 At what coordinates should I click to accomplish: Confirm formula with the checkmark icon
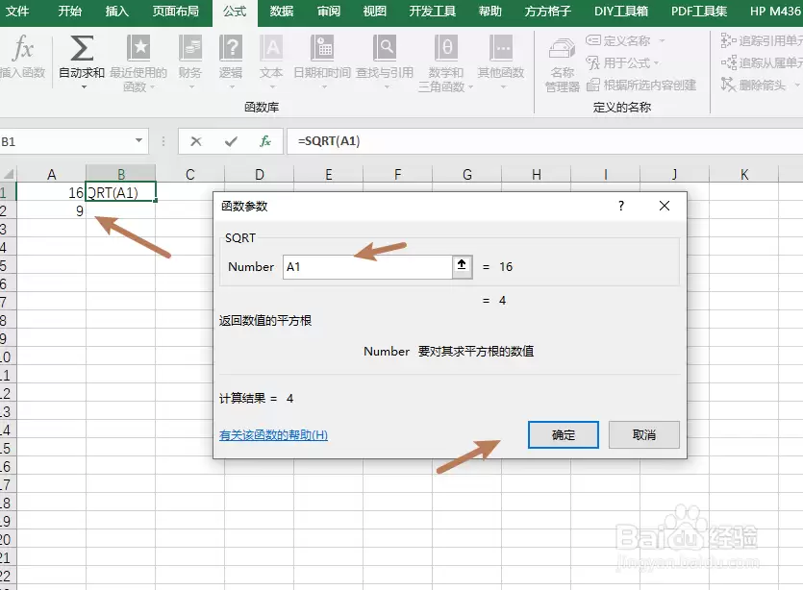point(231,141)
